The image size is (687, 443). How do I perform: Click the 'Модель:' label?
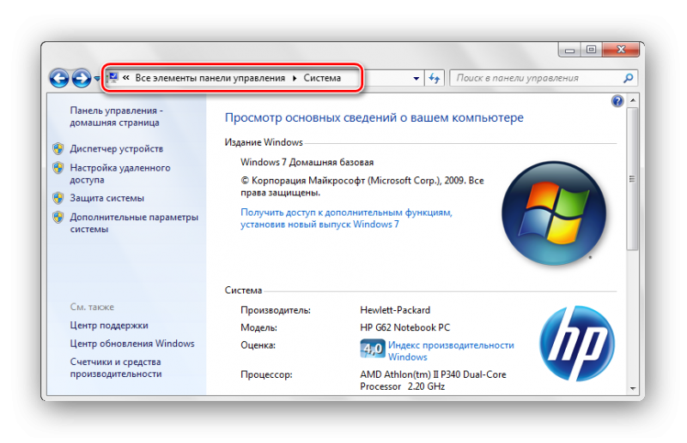click(x=258, y=328)
